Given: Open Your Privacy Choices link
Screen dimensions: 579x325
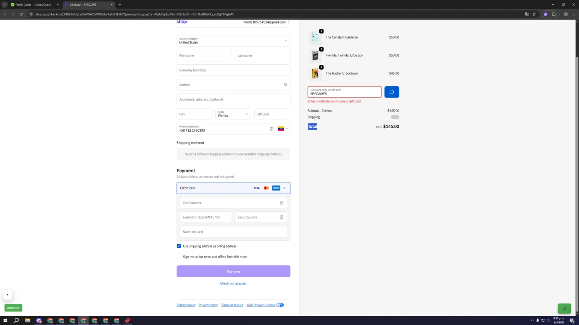Looking at the screenshot, I should [x=261, y=305].
